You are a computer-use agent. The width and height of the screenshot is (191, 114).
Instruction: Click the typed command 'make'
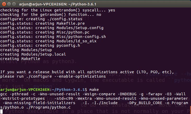click(x=94, y=90)
